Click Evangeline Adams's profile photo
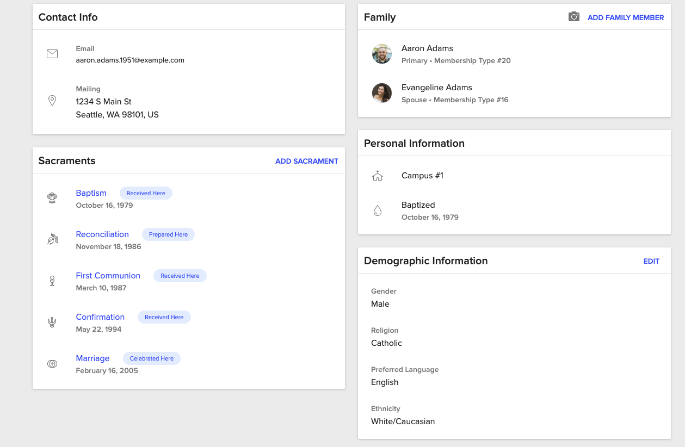Image resolution: width=685 pixels, height=447 pixels. coord(381,93)
